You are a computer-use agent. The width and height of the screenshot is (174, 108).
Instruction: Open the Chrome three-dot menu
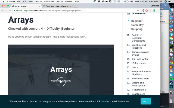point(158,11)
